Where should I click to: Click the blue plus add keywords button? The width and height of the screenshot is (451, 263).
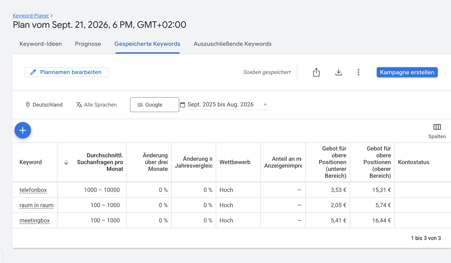(23, 130)
